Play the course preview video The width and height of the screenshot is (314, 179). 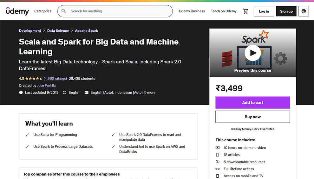(253, 53)
